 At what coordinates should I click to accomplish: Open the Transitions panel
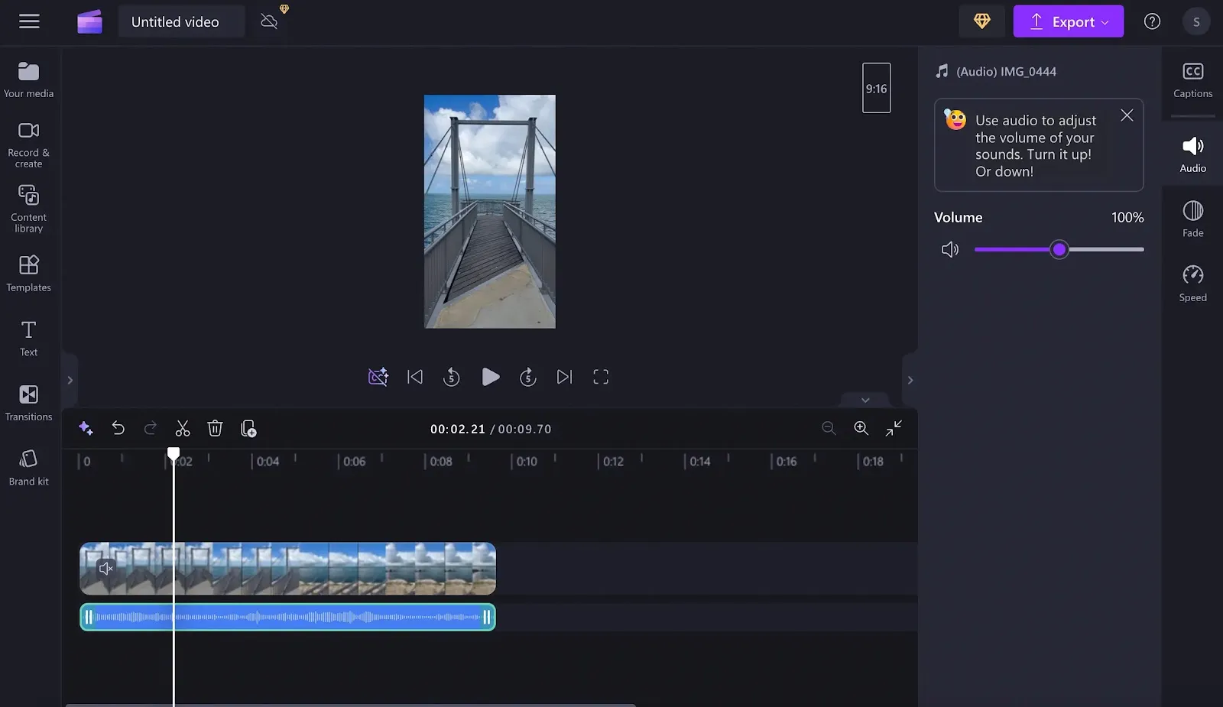click(x=29, y=403)
